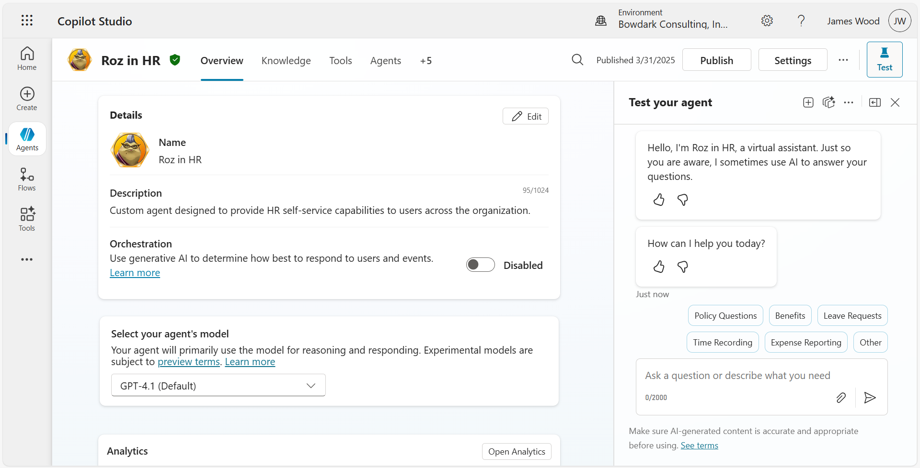The height and width of the screenshot is (468, 920).
Task: Click the green verified shield badge
Action: tap(175, 60)
